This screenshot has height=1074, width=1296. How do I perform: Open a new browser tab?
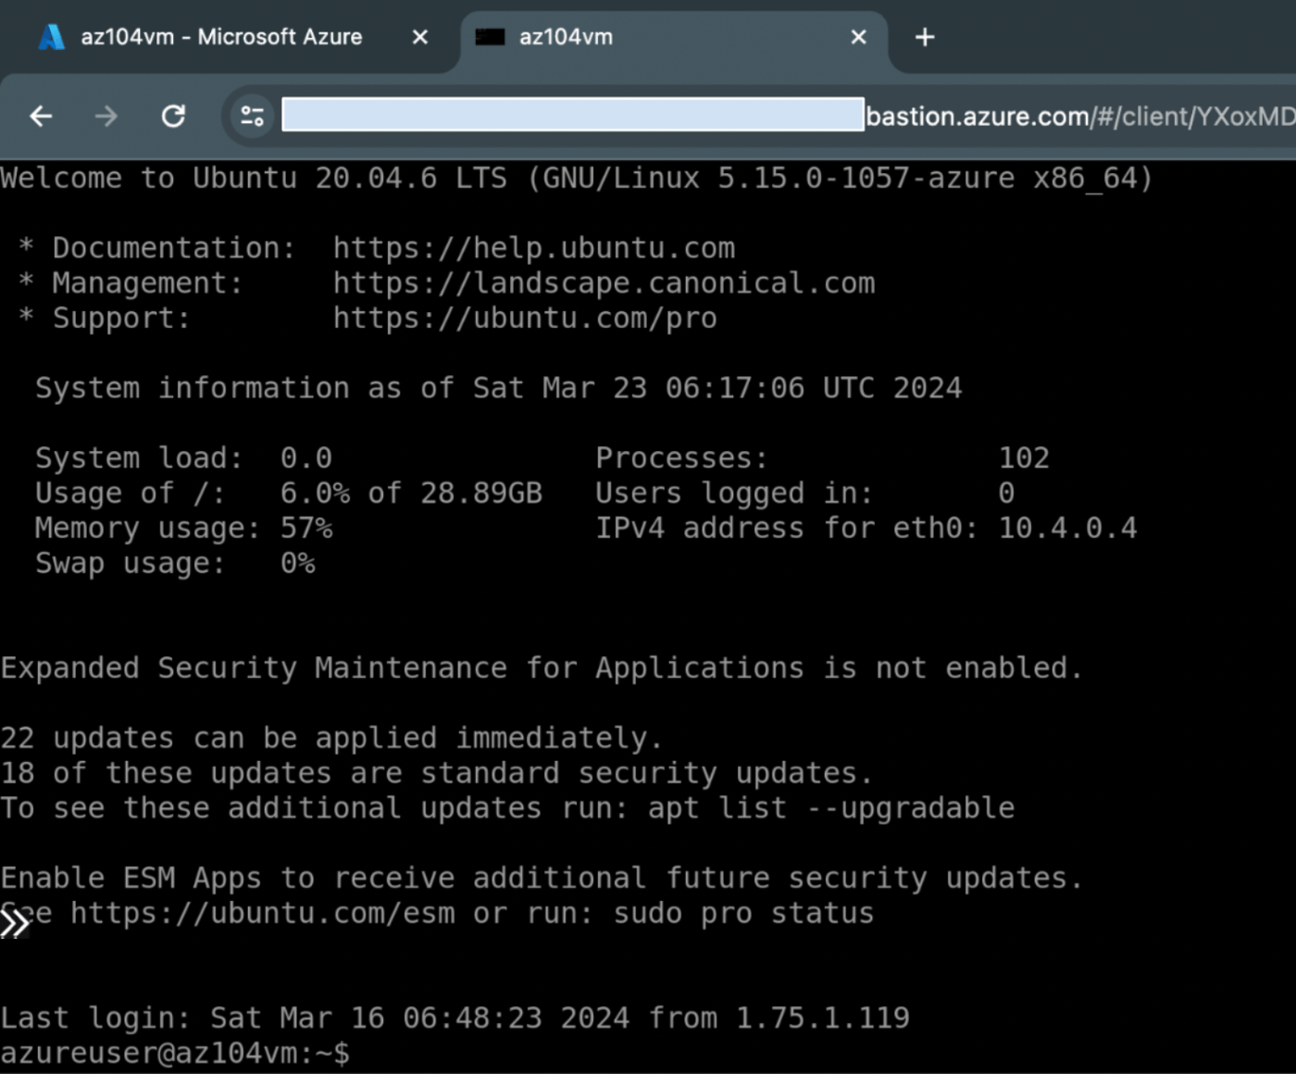point(924,37)
